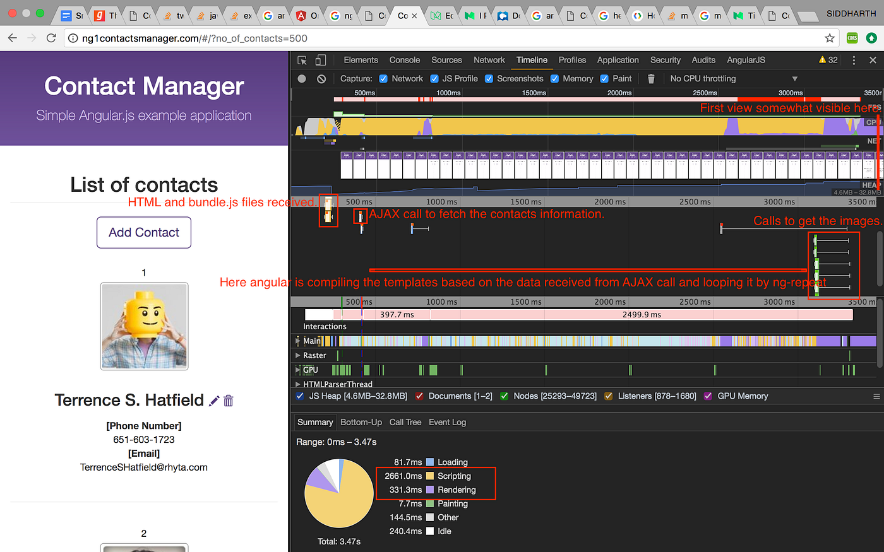The image size is (884, 552).
Task: Open the DevTools overflow menu icon
Action: (x=854, y=59)
